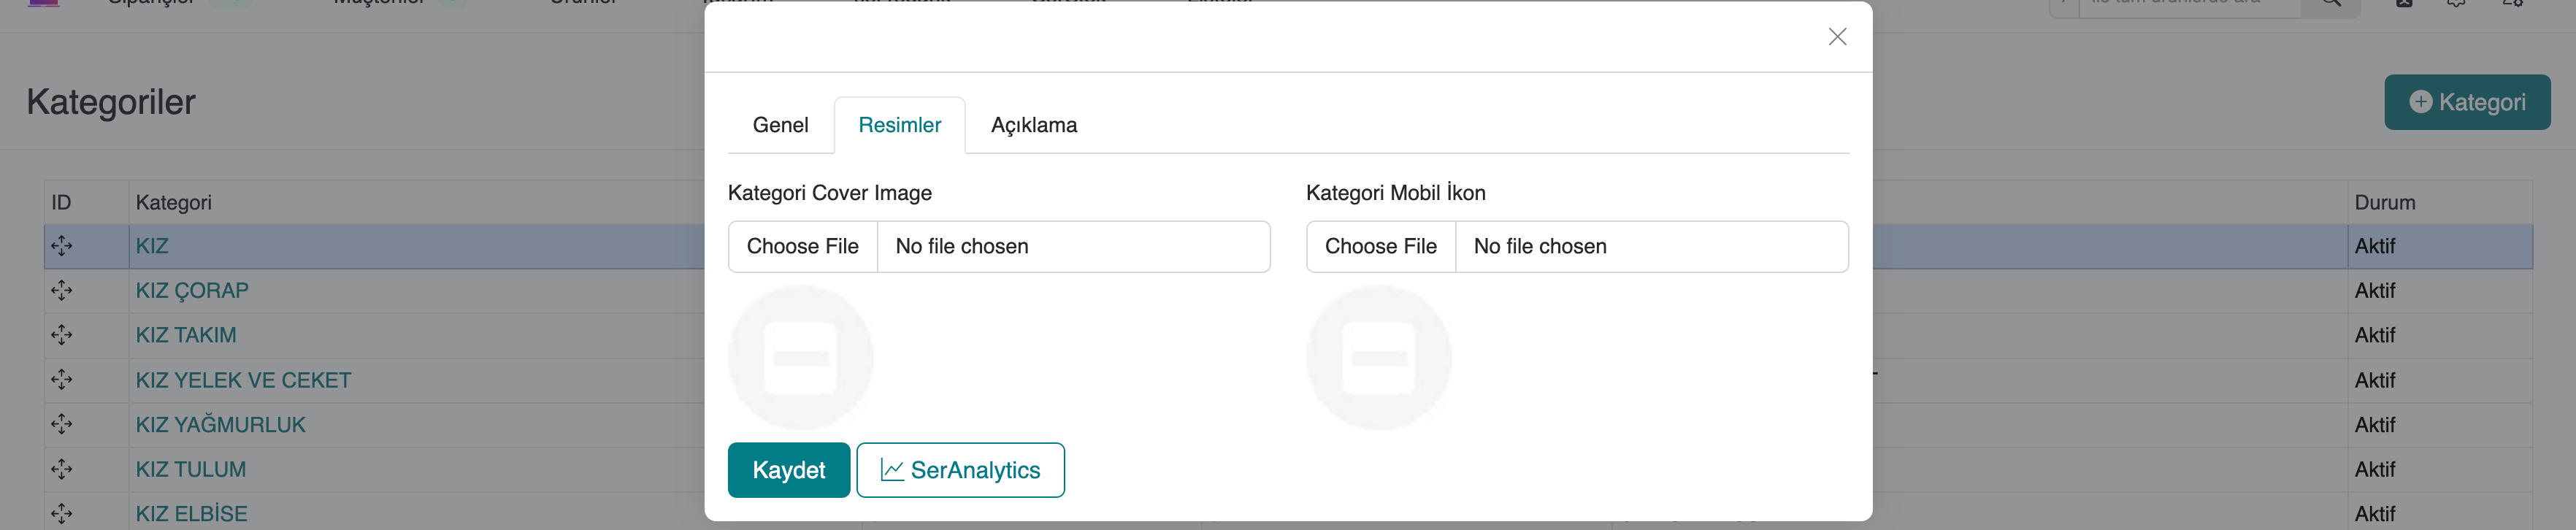Image resolution: width=2576 pixels, height=530 pixels.
Task: Select the Resimler tab
Action: tap(899, 125)
